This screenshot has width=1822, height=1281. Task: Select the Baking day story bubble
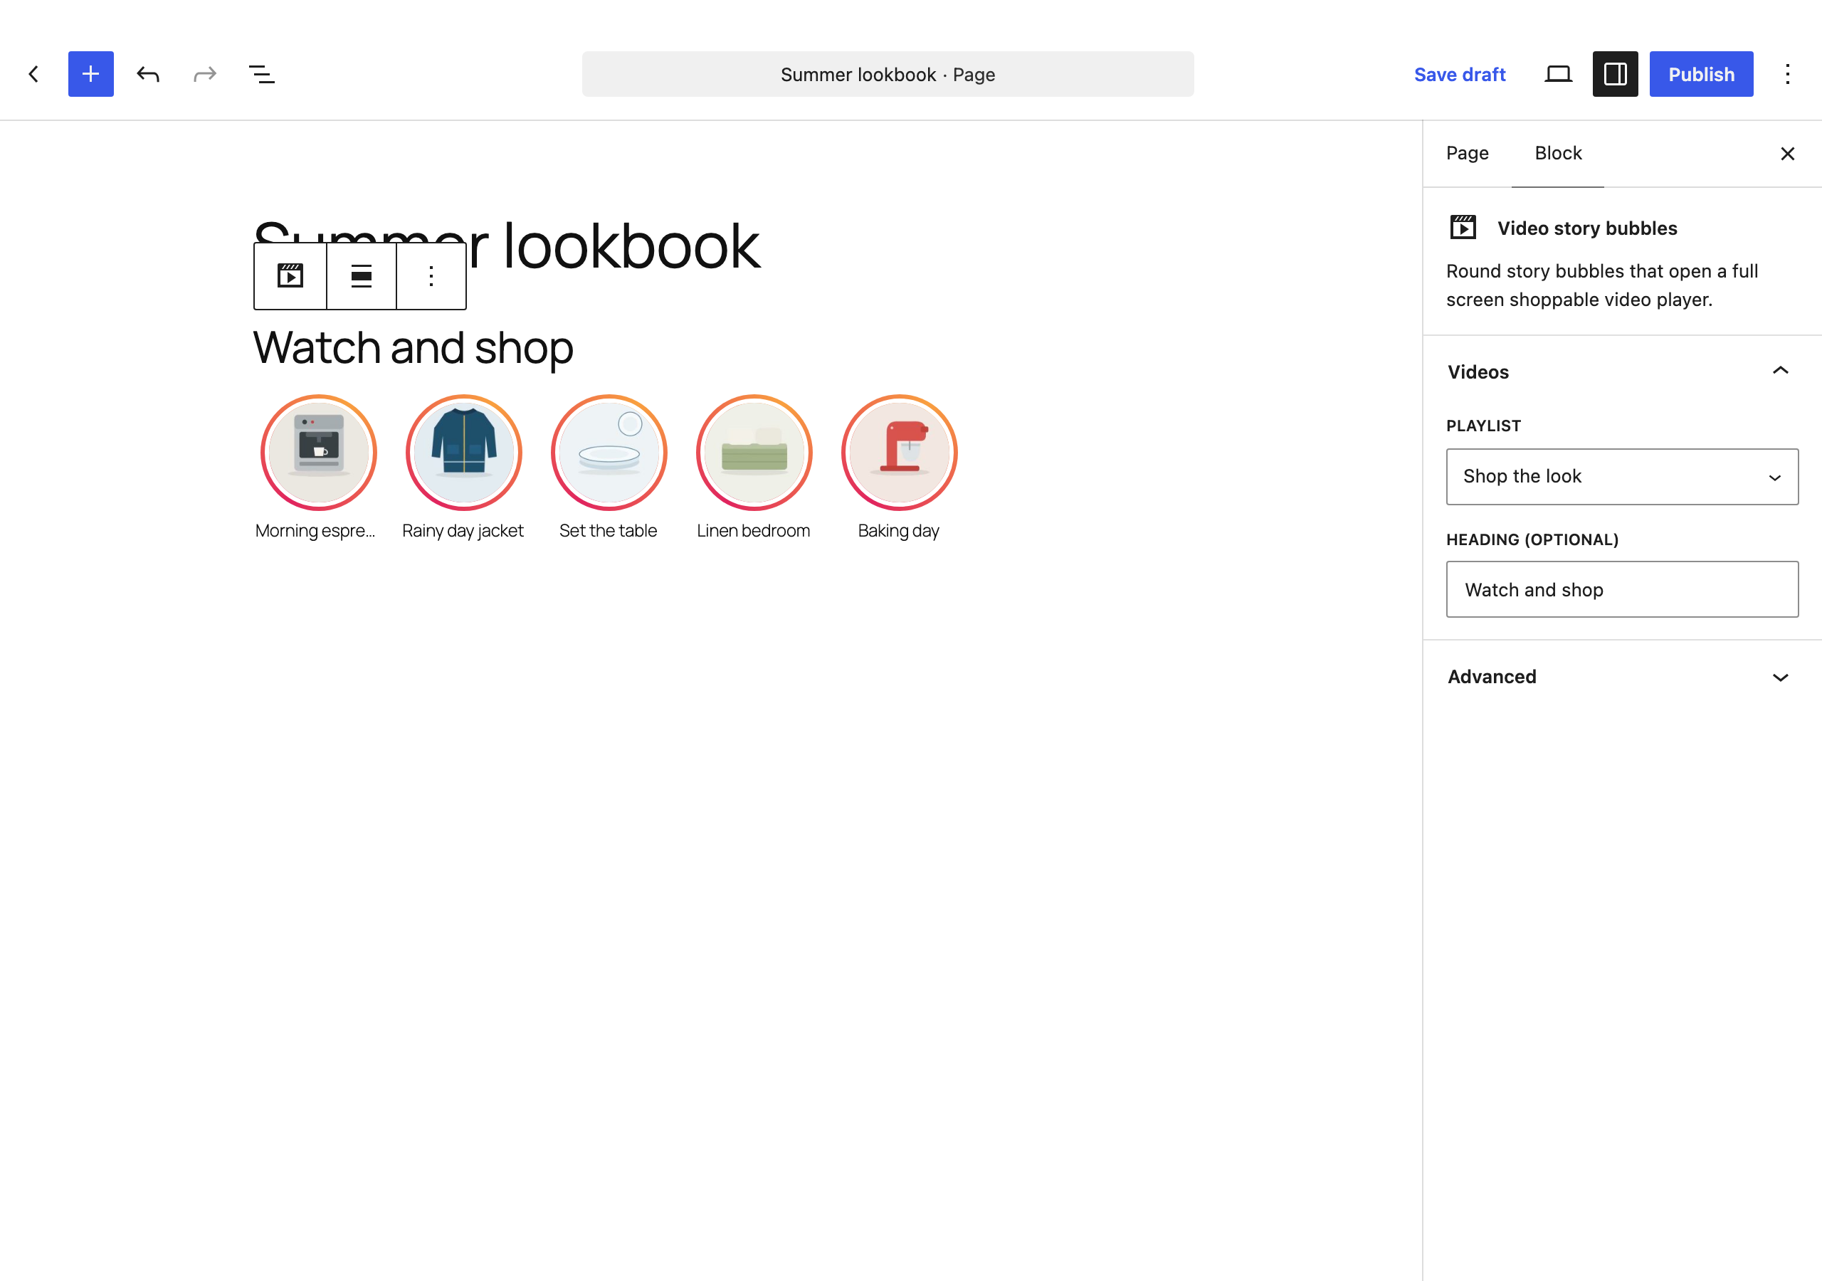pos(899,453)
